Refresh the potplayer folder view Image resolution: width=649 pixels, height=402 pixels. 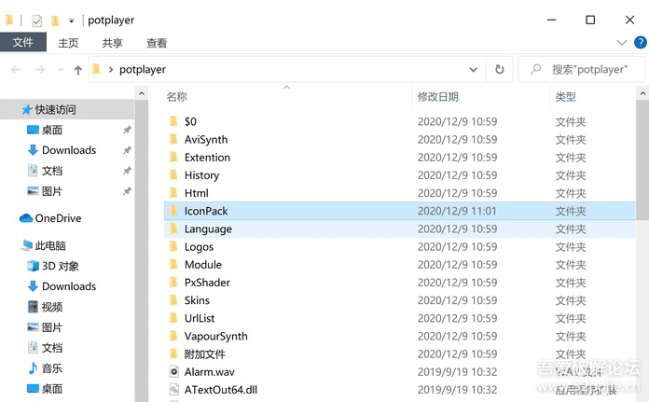[500, 69]
